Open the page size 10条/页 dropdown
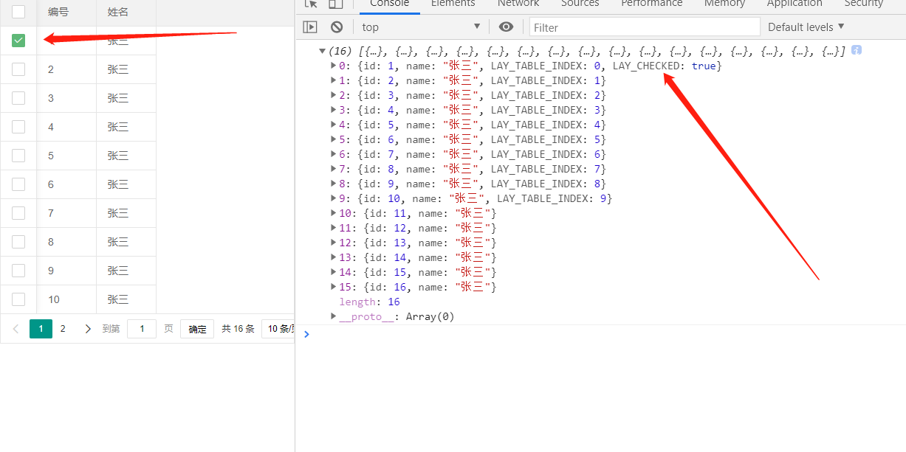 pos(278,329)
